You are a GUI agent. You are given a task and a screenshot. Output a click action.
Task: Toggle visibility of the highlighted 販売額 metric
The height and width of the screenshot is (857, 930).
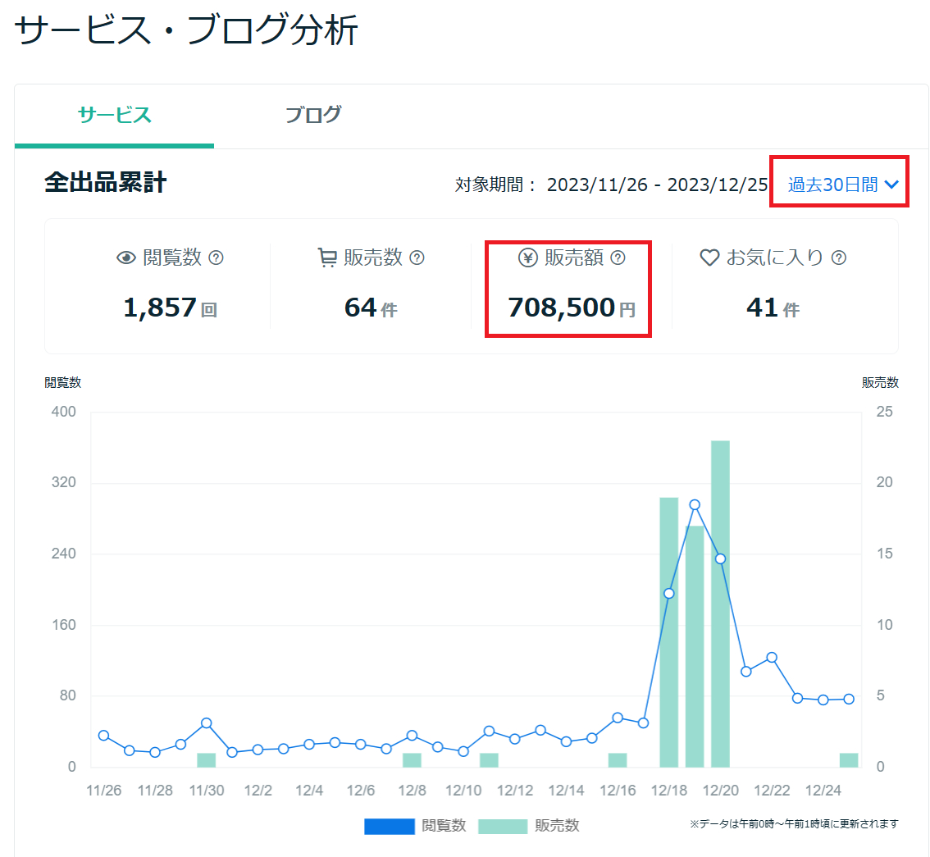click(568, 289)
